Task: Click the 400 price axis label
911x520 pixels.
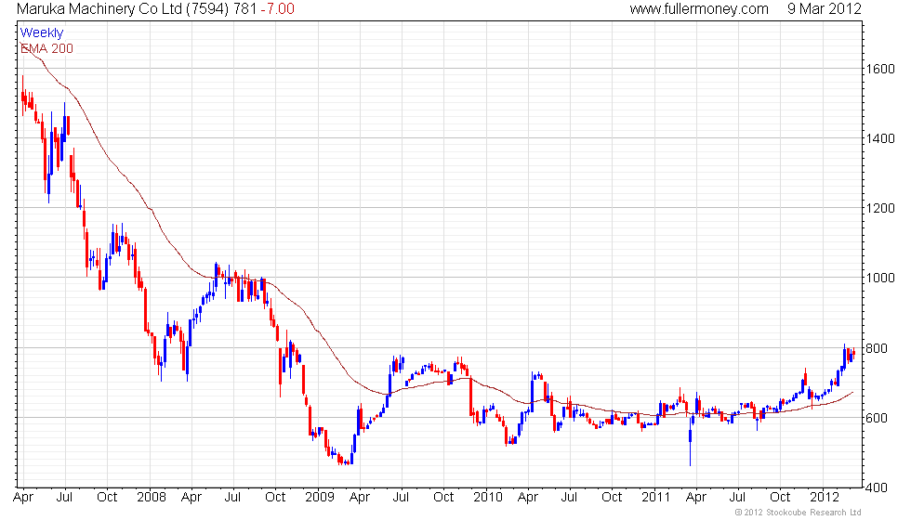Action: point(877,487)
